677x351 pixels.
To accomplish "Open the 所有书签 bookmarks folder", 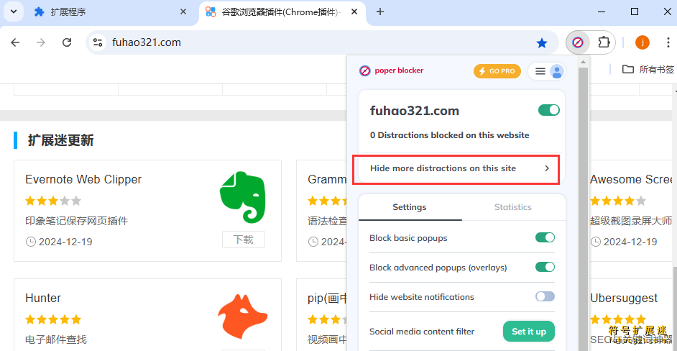I will pyautogui.click(x=648, y=69).
